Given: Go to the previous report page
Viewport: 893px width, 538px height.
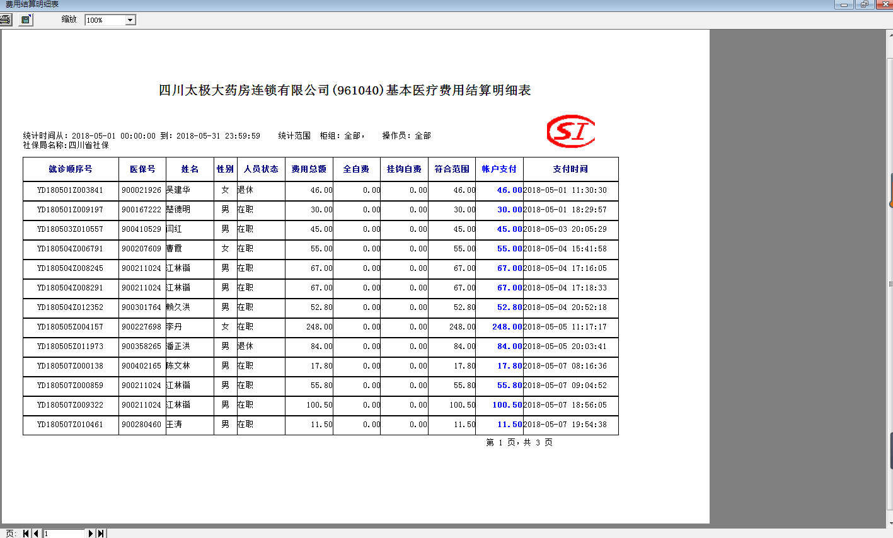Looking at the screenshot, I should [36, 534].
